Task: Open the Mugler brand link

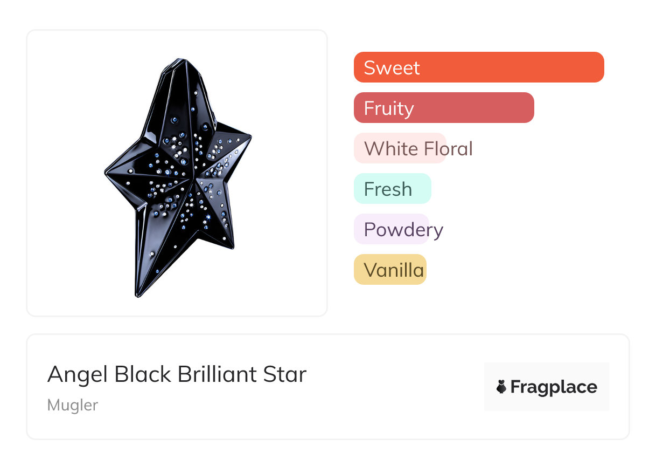Action: pos(73,405)
